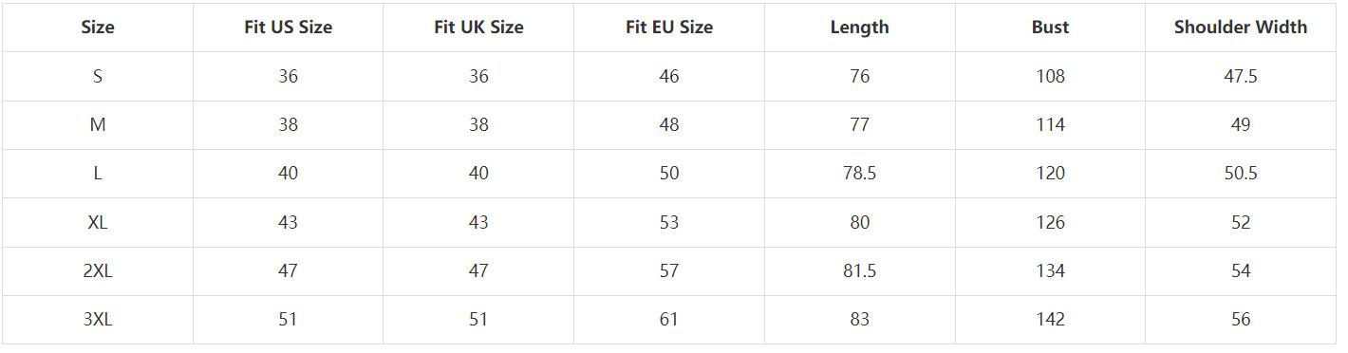Image resolution: width=1348 pixels, height=353 pixels.
Task: Select the Fit EU Size header
Action: click(669, 28)
